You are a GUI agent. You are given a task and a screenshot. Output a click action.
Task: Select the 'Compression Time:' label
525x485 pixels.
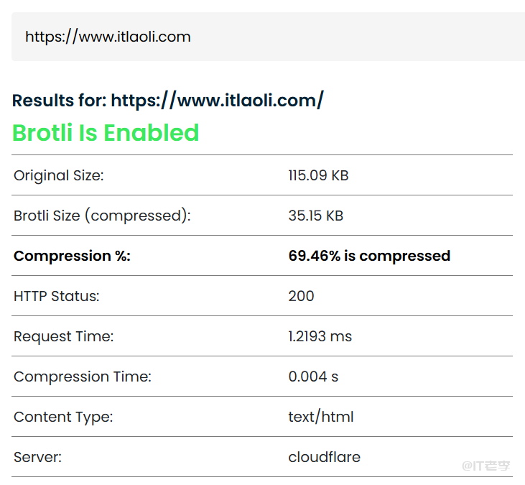[83, 377]
